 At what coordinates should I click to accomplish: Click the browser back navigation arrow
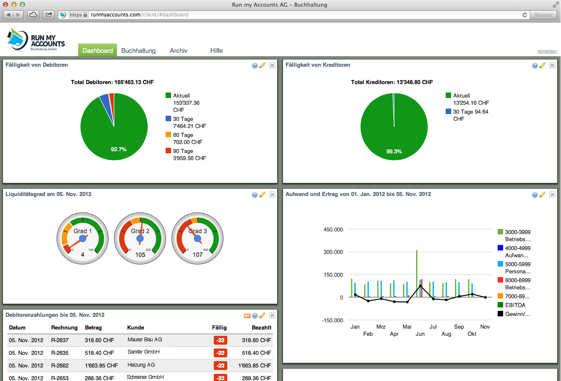[8, 14]
